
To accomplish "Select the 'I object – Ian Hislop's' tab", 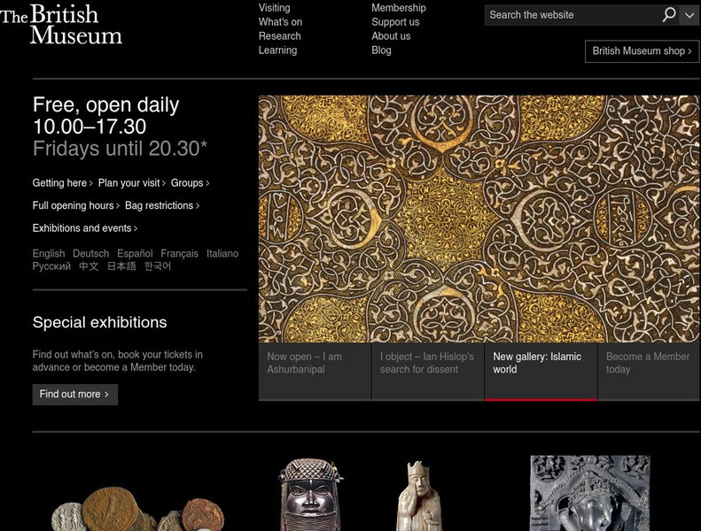I will [428, 372].
